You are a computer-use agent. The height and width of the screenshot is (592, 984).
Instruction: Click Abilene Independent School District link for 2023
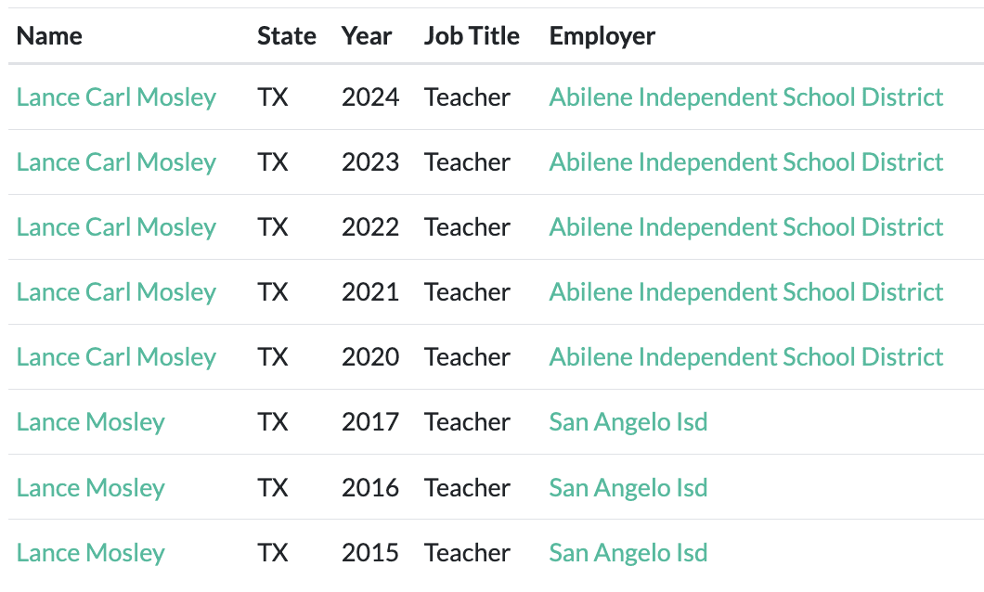745,162
